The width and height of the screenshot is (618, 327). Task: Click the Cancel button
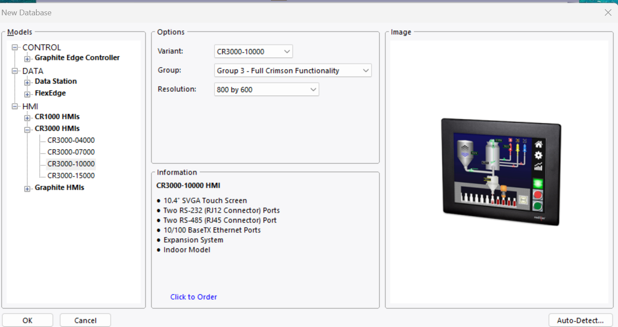point(85,320)
